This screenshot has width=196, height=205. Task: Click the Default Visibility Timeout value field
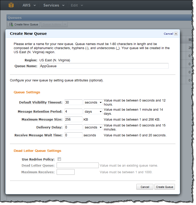pos(73,102)
